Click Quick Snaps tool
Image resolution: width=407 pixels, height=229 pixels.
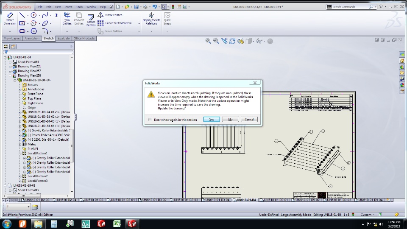point(167,18)
